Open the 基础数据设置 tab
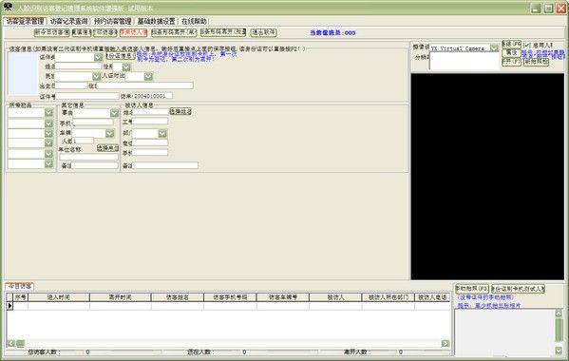569x361 pixels. pyautogui.click(x=156, y=22)
